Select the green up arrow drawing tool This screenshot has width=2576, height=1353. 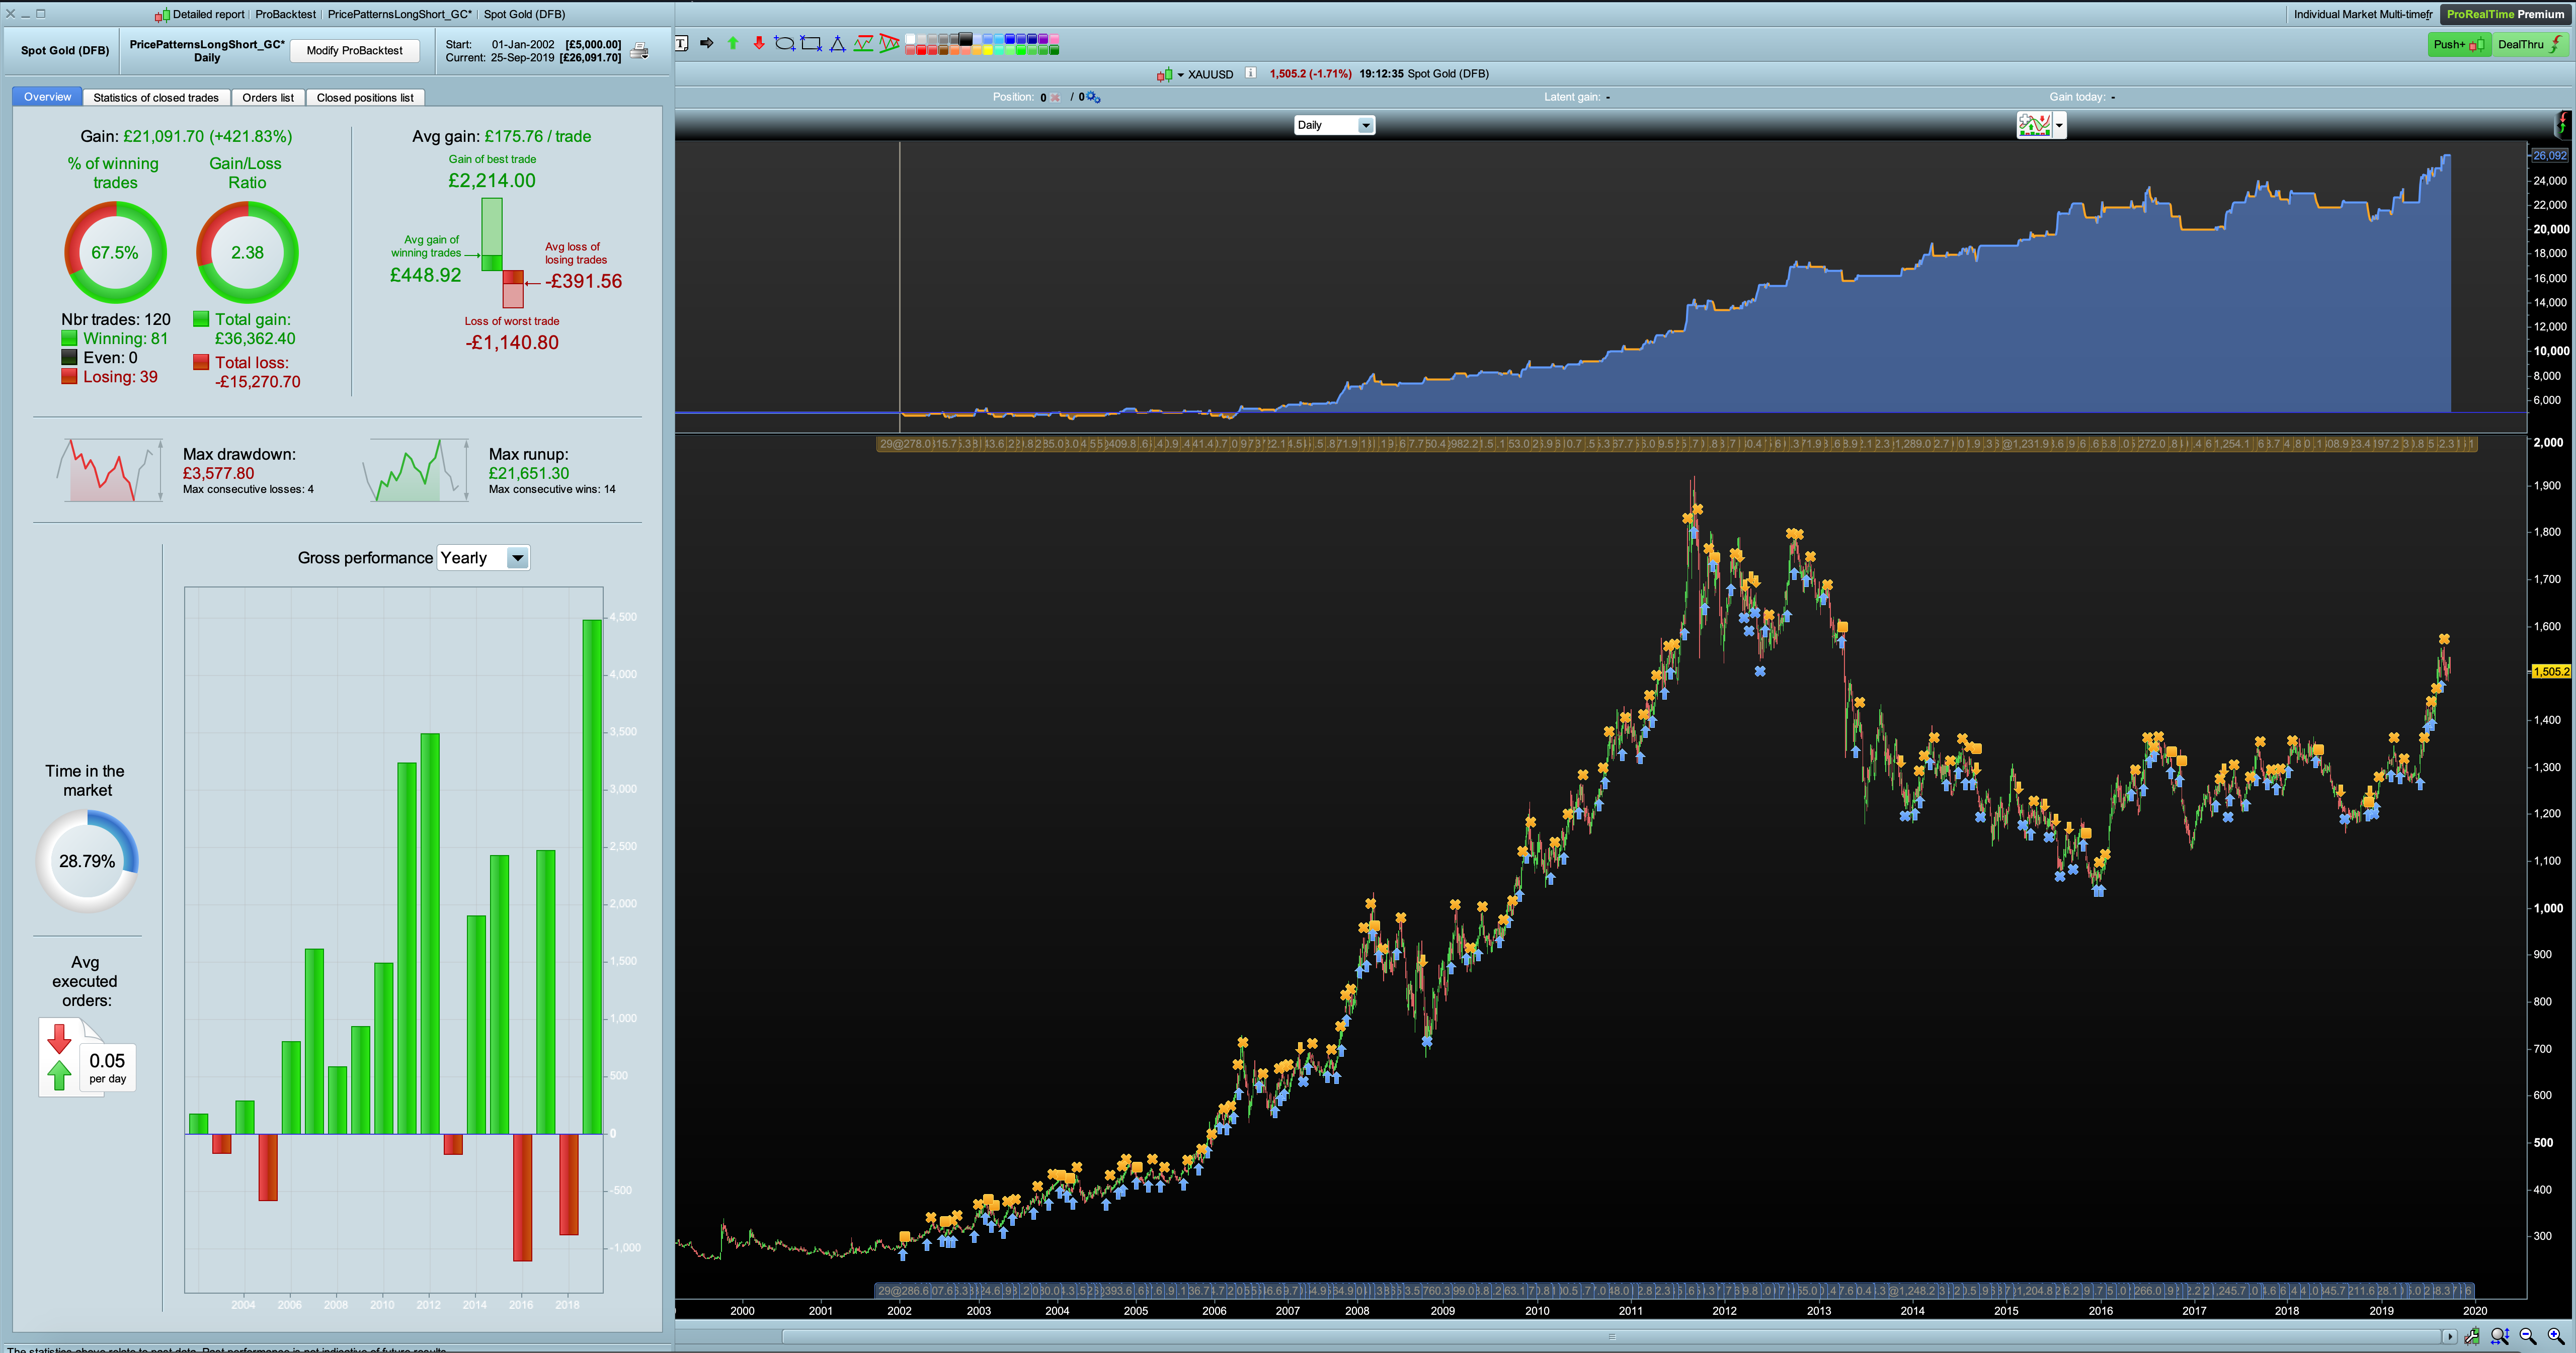pyautogui.click(x=733, y=43)
